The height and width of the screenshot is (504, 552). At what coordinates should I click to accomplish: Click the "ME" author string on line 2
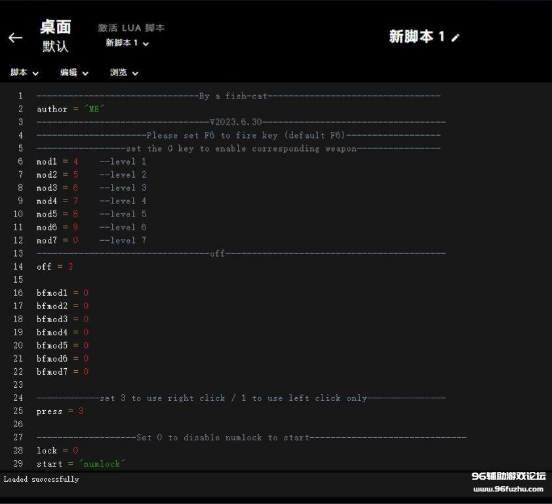tap(96, 109)
